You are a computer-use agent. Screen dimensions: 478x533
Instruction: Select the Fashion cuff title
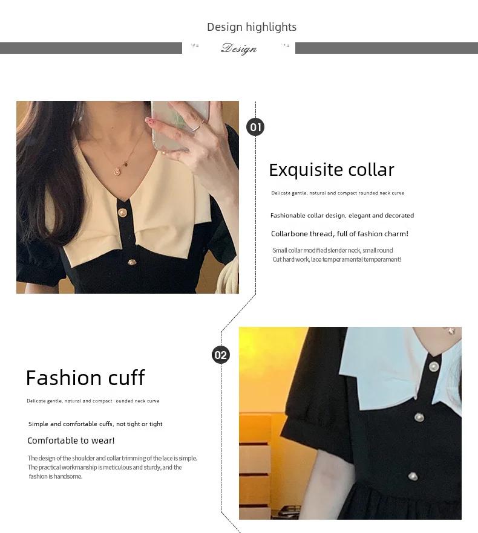pyautogui.click(x=85, y=378)
